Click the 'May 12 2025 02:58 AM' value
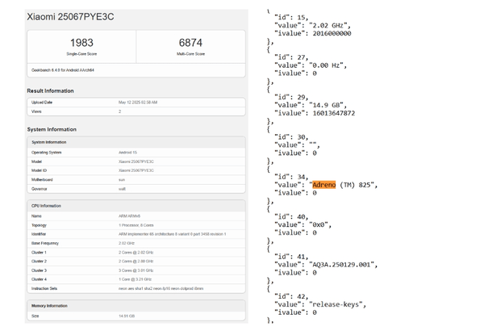This screenshot has height=327, width=484. click(x=138, y=103)
